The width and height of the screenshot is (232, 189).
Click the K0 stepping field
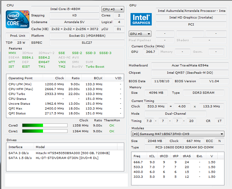click(x=75, y=15)
